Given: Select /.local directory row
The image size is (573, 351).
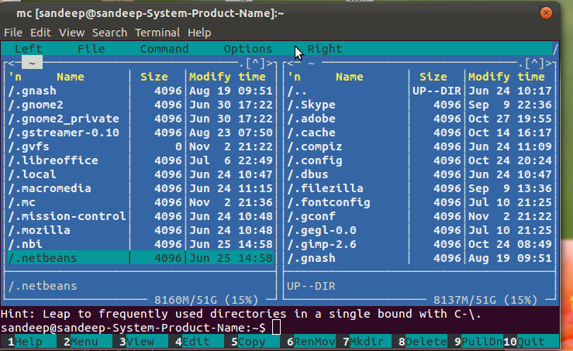Looking at the screenshot, I should [x=140, y=174].
